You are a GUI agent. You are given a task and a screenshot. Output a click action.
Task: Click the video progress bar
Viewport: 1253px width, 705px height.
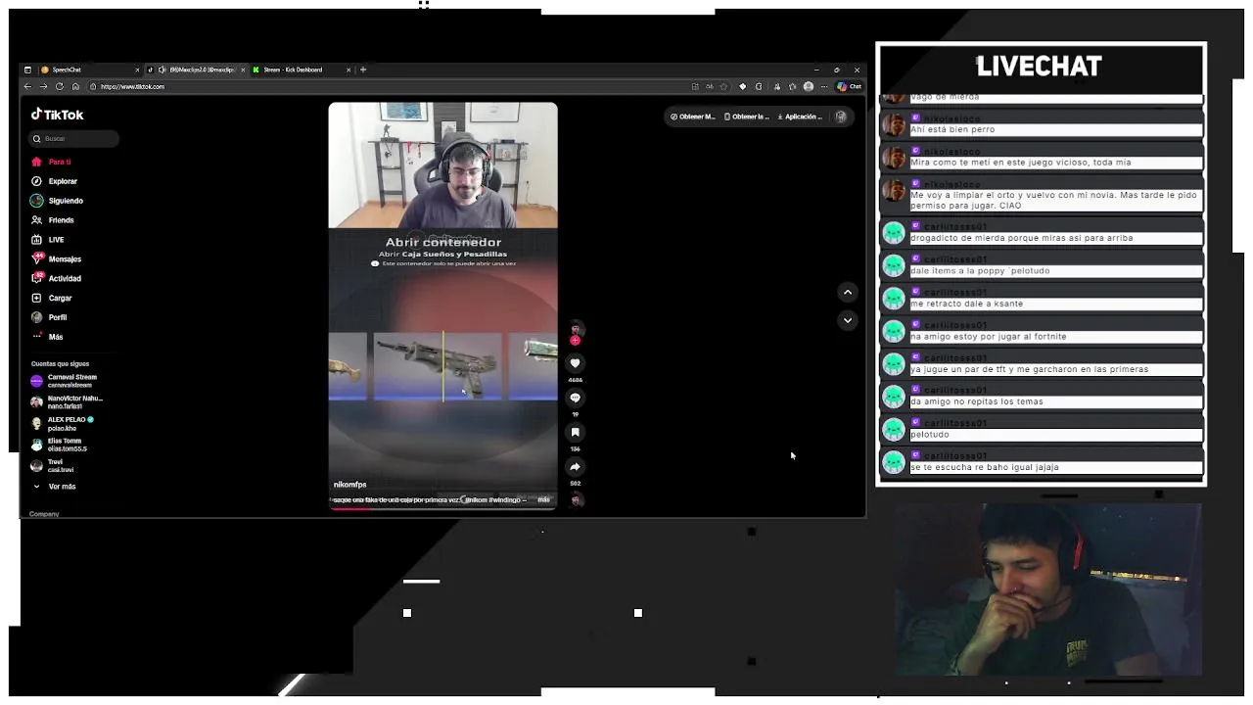coord(442,508)
